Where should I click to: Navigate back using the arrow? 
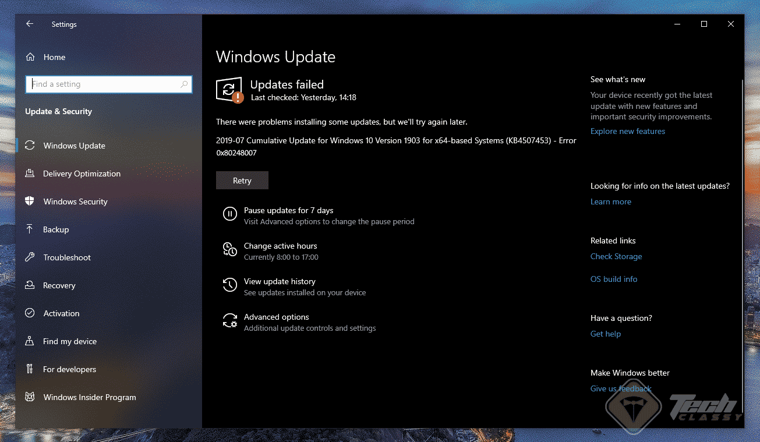point(30,24)
